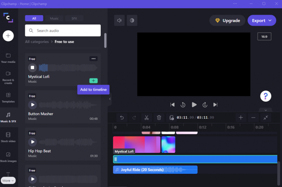Play Button Masher preview
This screenshot has height=187, width=282.
pos(33,105)
